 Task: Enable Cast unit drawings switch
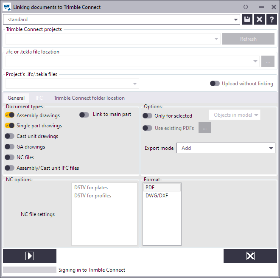[10, 136]
